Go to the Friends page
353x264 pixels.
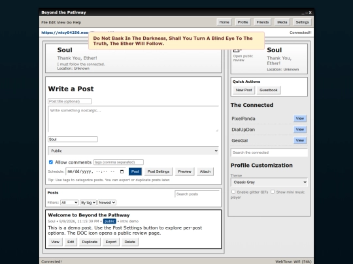263,22
